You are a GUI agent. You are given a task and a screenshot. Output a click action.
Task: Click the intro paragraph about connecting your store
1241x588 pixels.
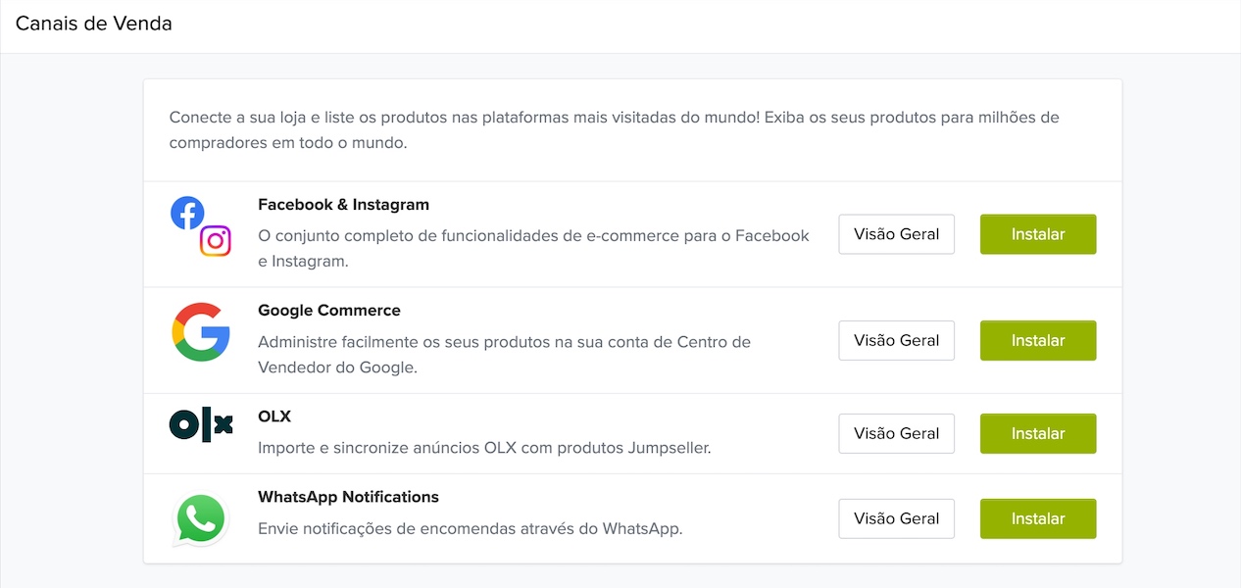pos(614,130)
